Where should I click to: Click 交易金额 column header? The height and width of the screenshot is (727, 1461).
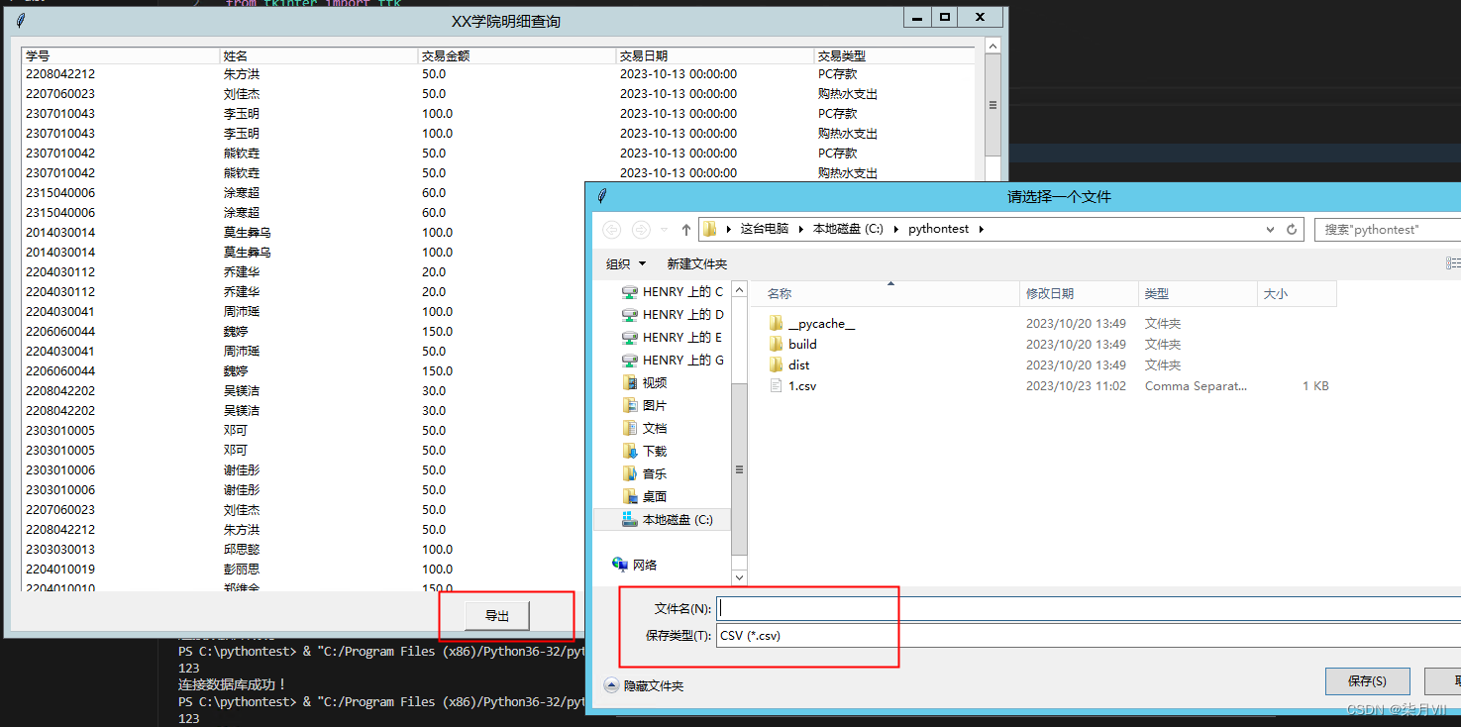(x=516, y=55)
